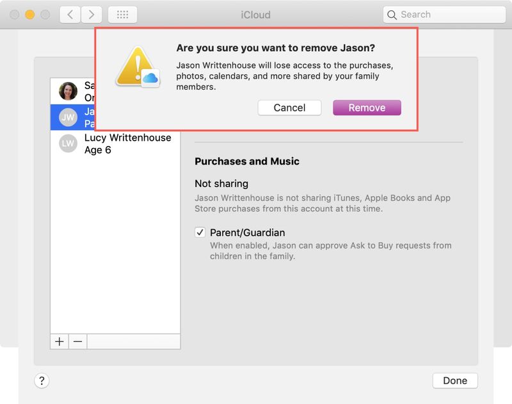
Task: Click the warning iCloud alert icon
Action: [138, 67]
